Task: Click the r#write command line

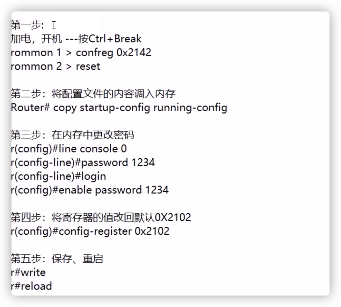Action: pyautogui.click(x=29, y=272)
